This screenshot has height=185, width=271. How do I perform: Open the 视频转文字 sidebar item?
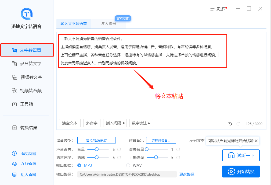pyautogui.click(x=27, y=77)
